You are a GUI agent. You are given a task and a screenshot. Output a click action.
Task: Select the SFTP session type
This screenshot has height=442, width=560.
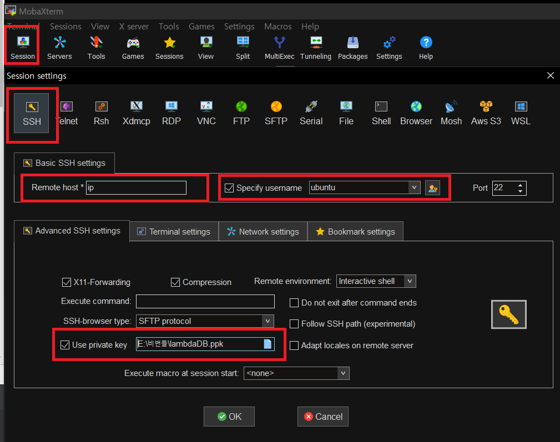(x=276, y=113)
